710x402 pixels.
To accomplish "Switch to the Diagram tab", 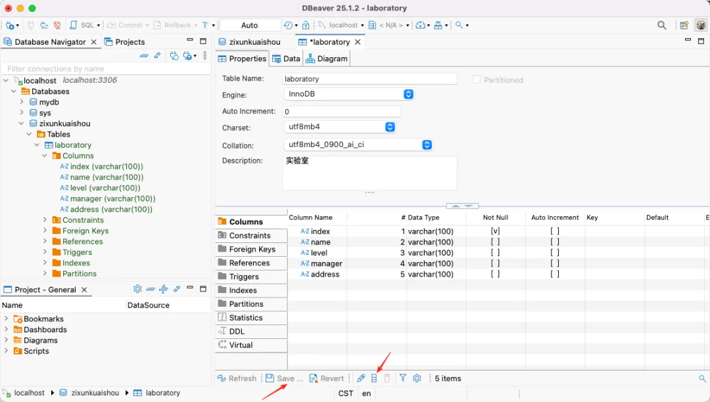I will pyautogui.click(x=327, y=58).
